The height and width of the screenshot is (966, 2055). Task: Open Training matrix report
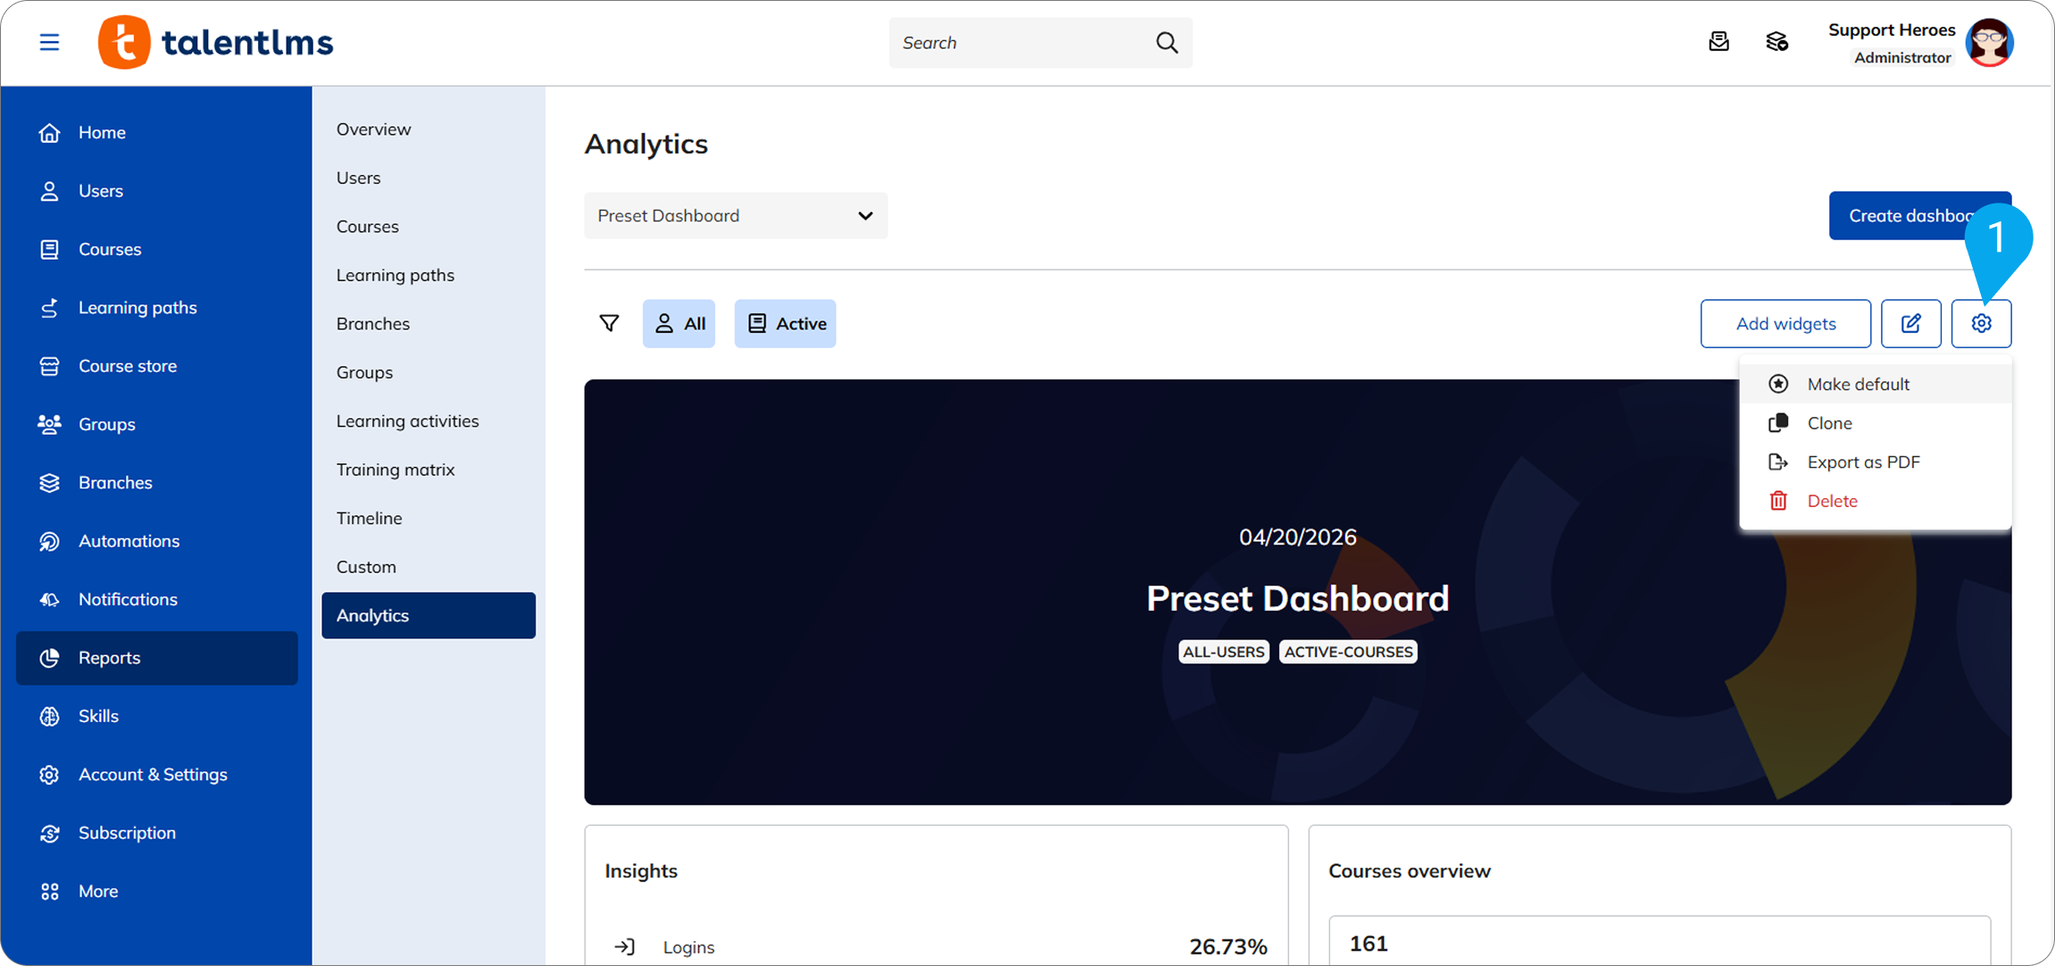[428, 470]
